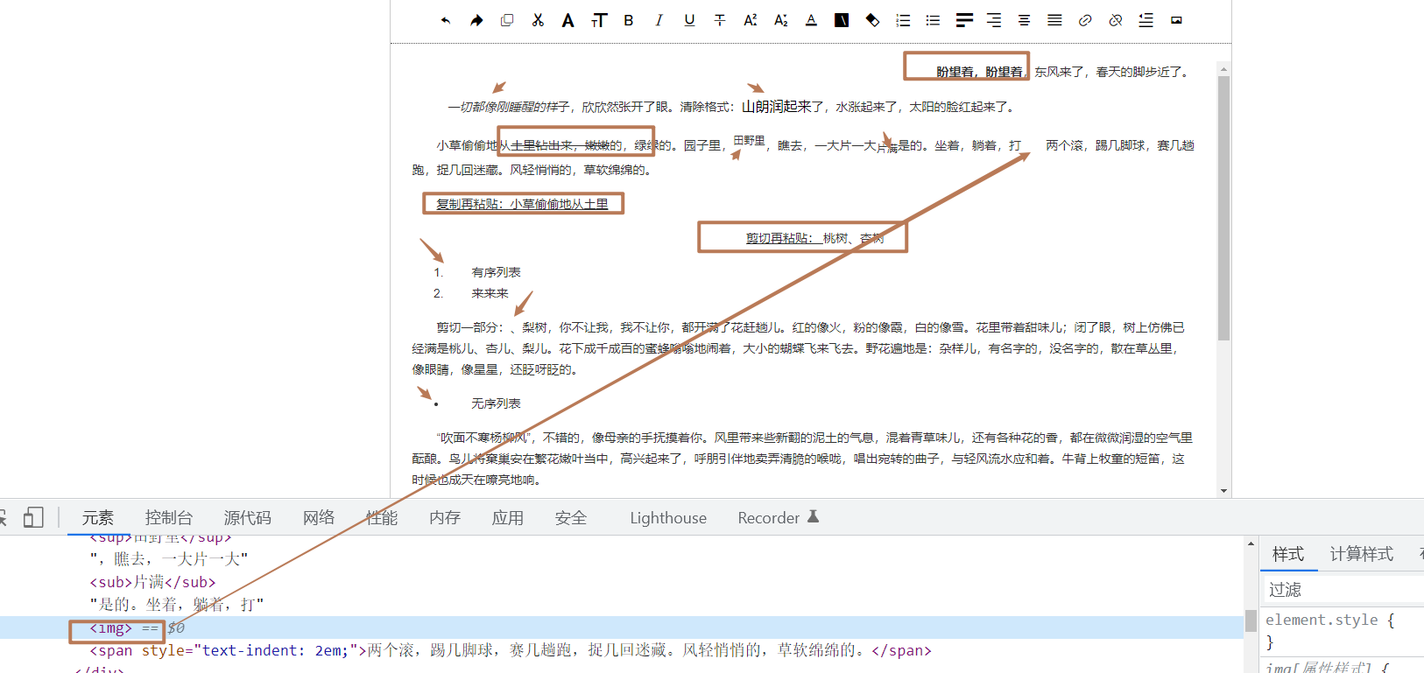
Task: Click the editor scrollbar up arrow
Action: [1223, 68]
